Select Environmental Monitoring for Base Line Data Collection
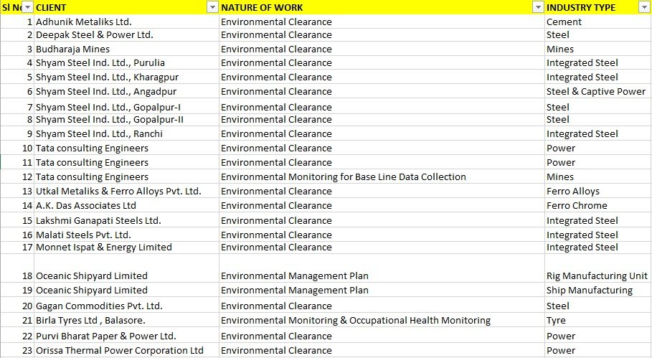 tap(382, 176)
